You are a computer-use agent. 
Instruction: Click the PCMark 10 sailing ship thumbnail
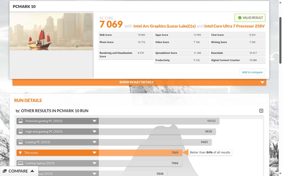tap(51, 31)
